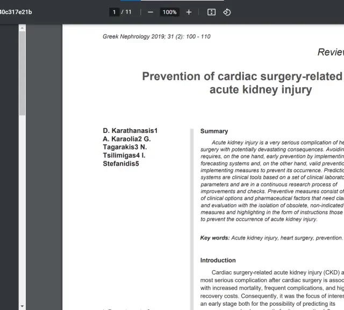This screenshot has height=310, width=344.
Task: Click the scroll up arrow
Action: pyautogui.click(x=22, y=28)
